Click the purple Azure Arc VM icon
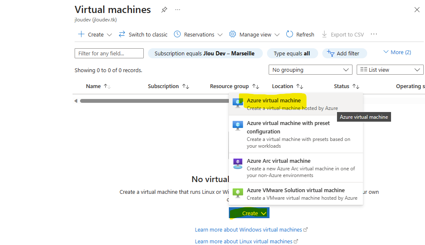This screenshot has height=245, width=425. click(x=238, y=164)
